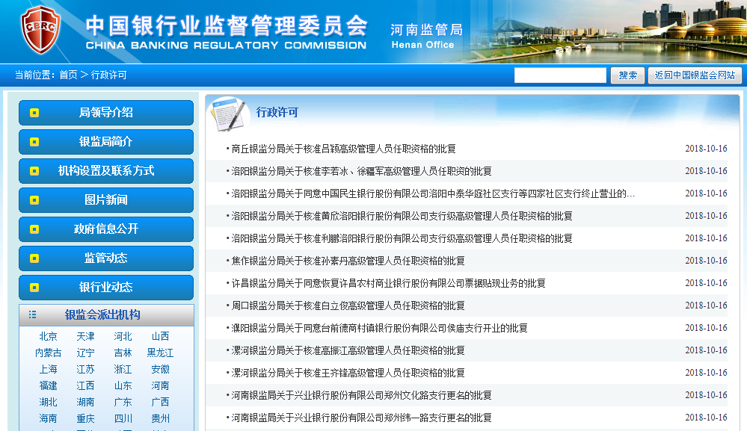Go to 首页 in the breadcrumb

pyautogui.click(x=68, y=75)
